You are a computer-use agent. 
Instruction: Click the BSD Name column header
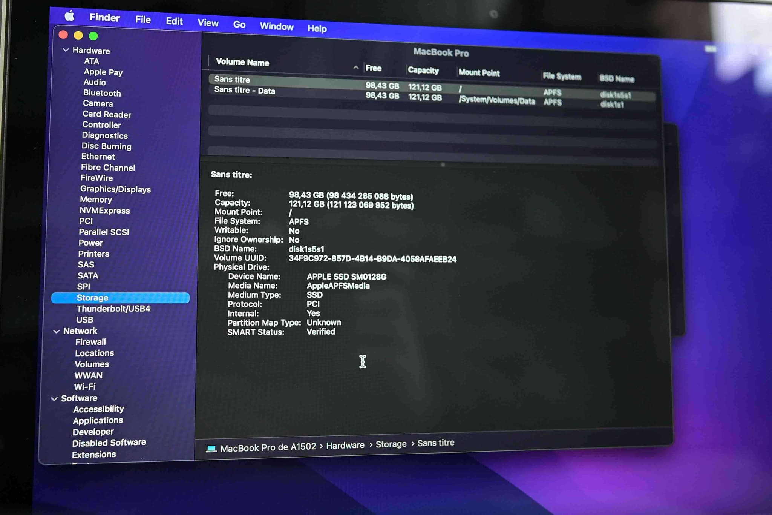point(617,78)
